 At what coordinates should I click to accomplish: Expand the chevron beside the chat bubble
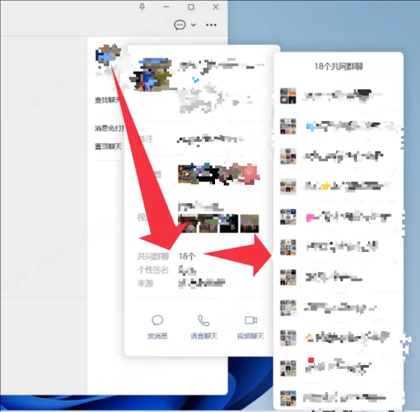tap(194, 25)
